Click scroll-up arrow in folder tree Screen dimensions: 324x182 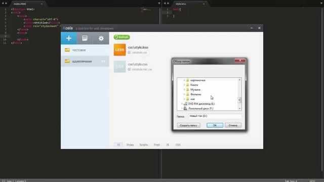[x=239, y=80]
